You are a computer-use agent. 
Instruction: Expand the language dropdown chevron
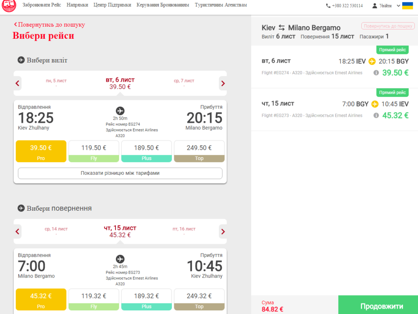(x=398, y=6)
